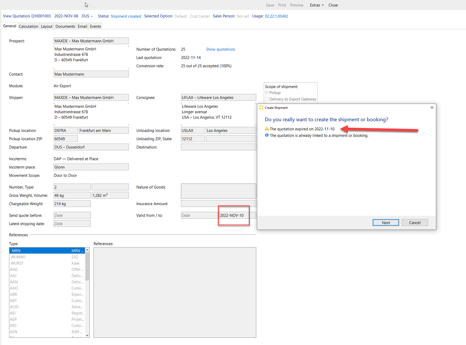The image size is (466, 345).
Task: Click Pickup location ZIP field 60549
Action: point(66,139)
